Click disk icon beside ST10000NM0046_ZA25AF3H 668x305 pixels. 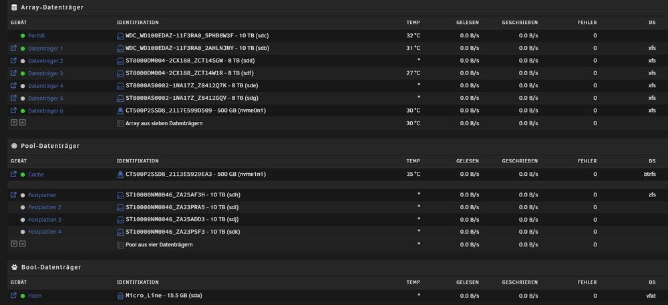point(120,195)
